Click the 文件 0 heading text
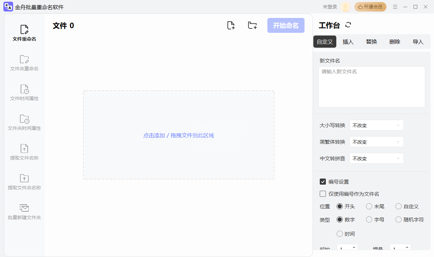This screenshot has width=434, height=257. point(63,26)
